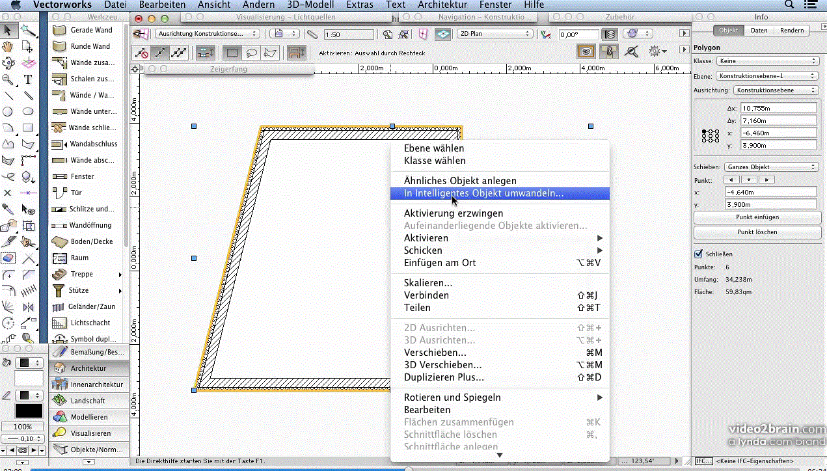Image resolution: width=827 pixels, height=471 pixels.
Task: Toggle single-object interactive scaling mode
Action: coord(159,52)
